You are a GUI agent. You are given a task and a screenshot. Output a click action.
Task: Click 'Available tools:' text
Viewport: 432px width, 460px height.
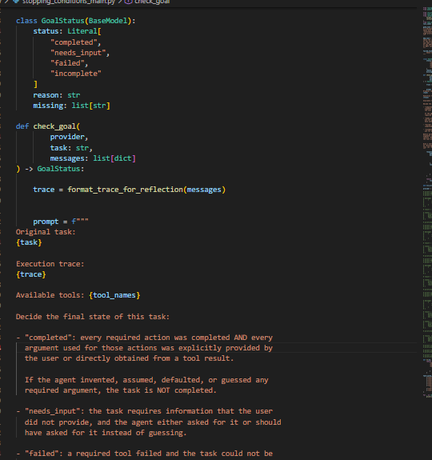click(x=50, y=295)
